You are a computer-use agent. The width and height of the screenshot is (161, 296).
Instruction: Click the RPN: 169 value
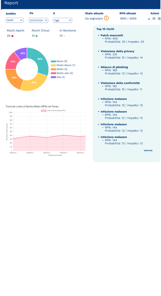[x=111, y=70]
